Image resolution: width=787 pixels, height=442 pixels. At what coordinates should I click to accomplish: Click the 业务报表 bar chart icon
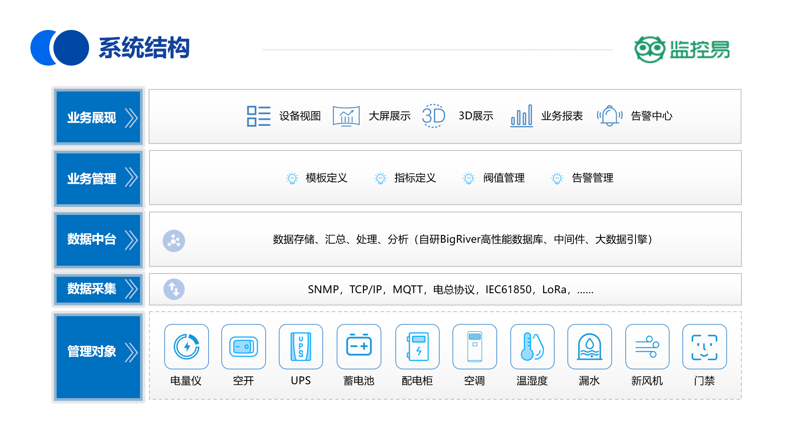point(521,116)
